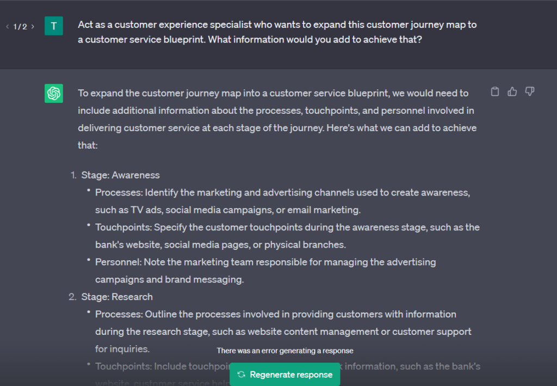Image resolution: width=557 pixels, height=386 pixels.
Task: Click the Awareness 'Touchpoints' bullet text
Action: click(287, 236)
